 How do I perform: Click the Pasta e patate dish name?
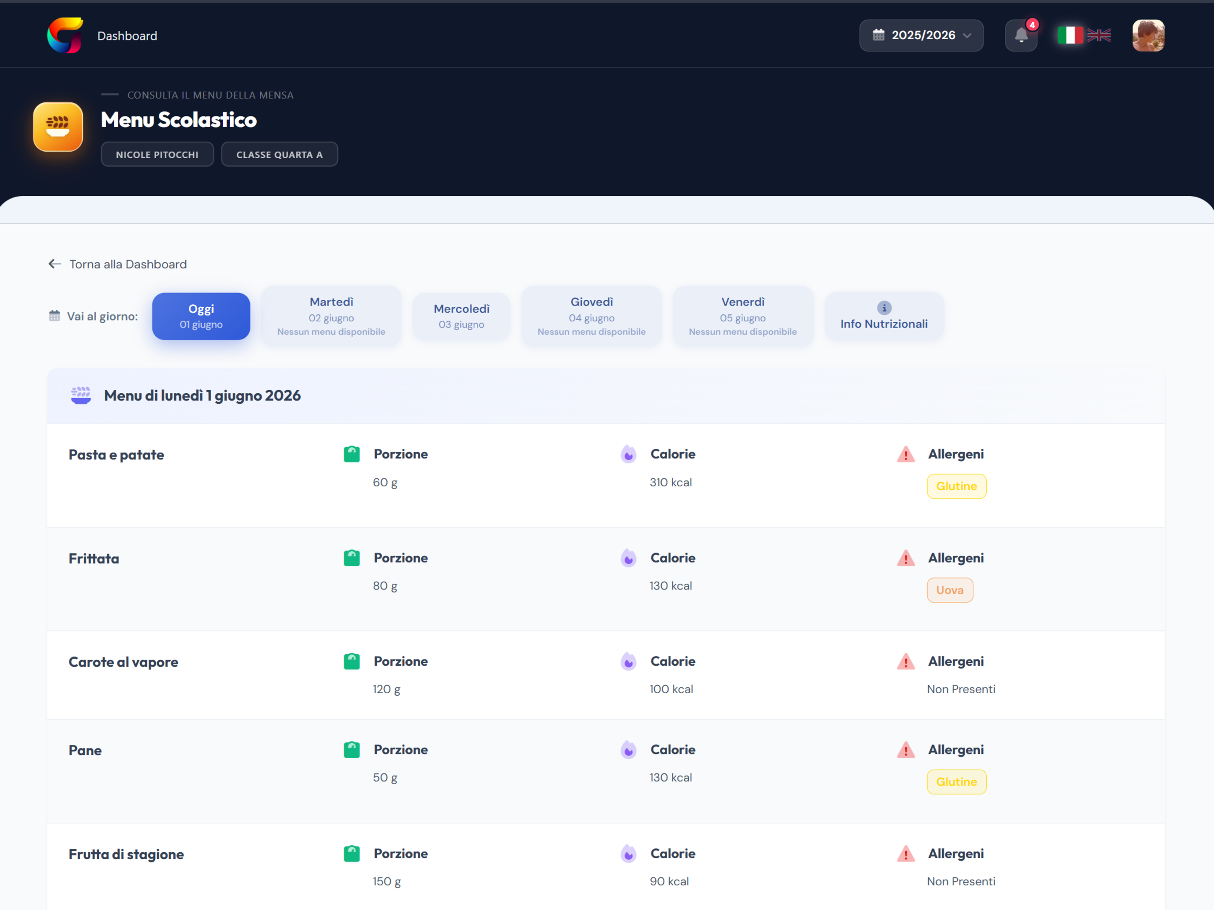point(116,455)
